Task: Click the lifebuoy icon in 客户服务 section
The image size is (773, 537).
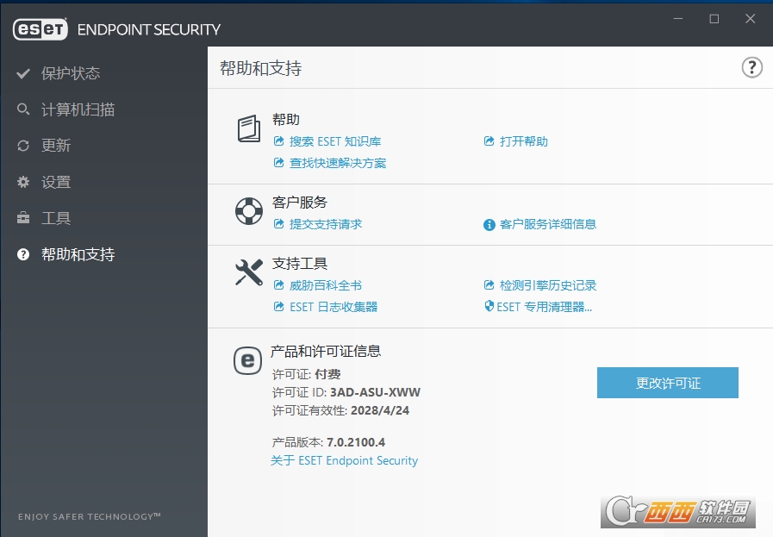Action: point(249,211)
